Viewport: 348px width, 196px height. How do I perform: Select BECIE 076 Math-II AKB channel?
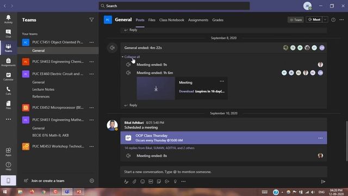[x=51, y=135]
